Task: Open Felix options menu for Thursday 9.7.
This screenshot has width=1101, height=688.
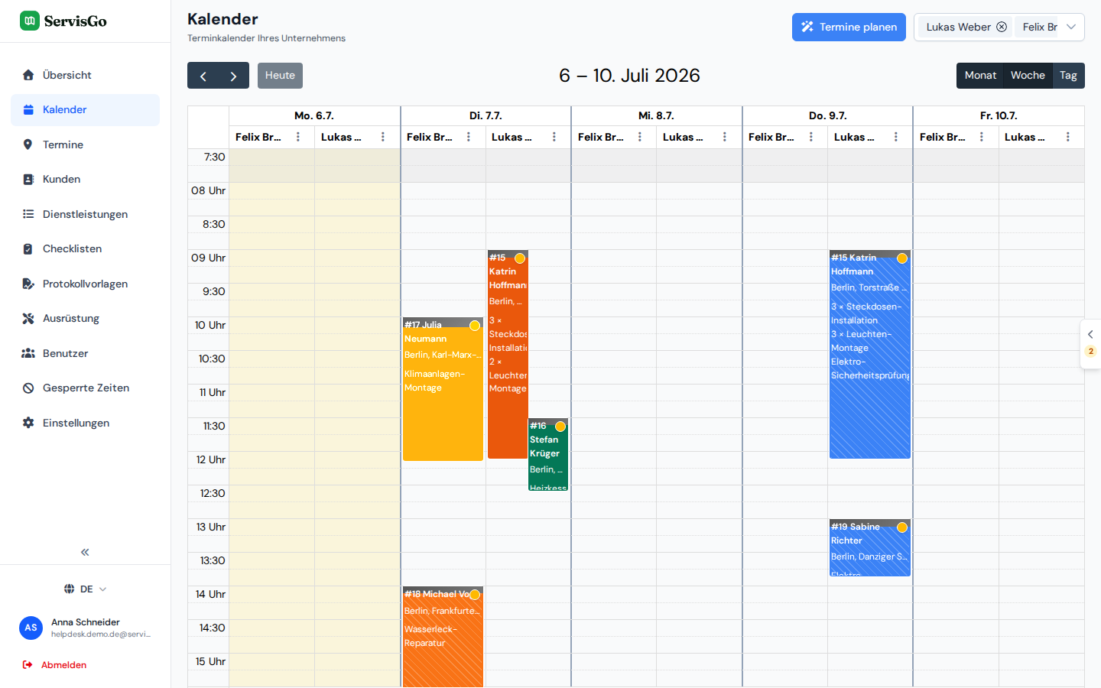Action: (x=811, y=137)
